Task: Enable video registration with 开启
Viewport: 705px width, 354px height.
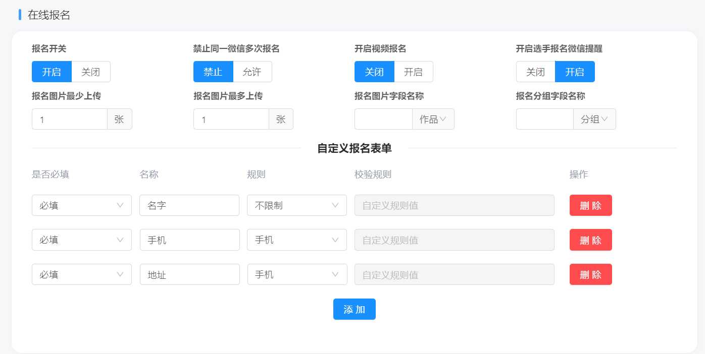Action: point(413,72)
